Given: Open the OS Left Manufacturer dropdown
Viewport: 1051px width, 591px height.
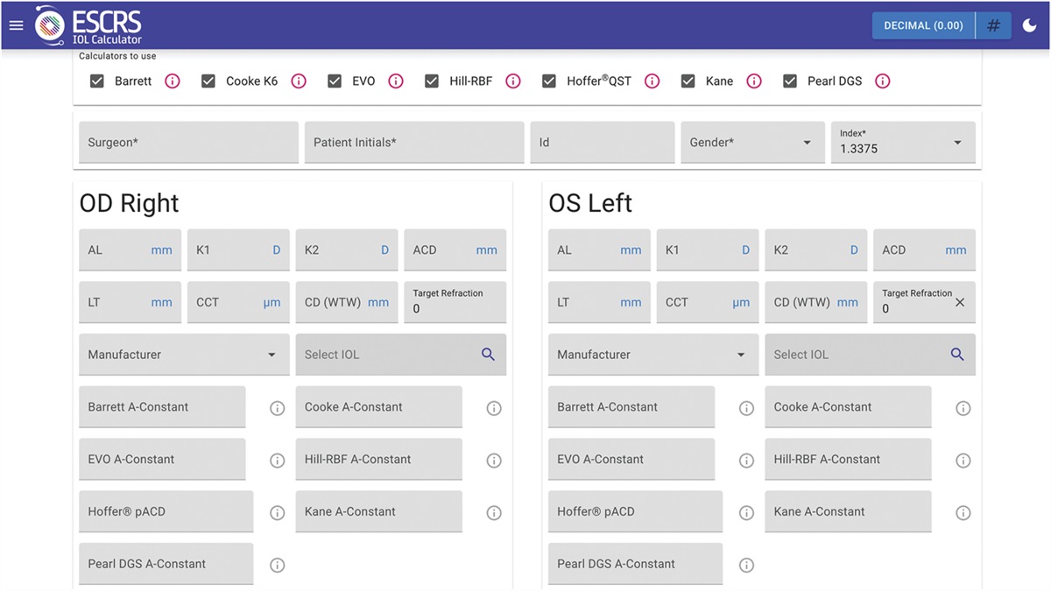Looking at the screenshot, I should point(653,355).
